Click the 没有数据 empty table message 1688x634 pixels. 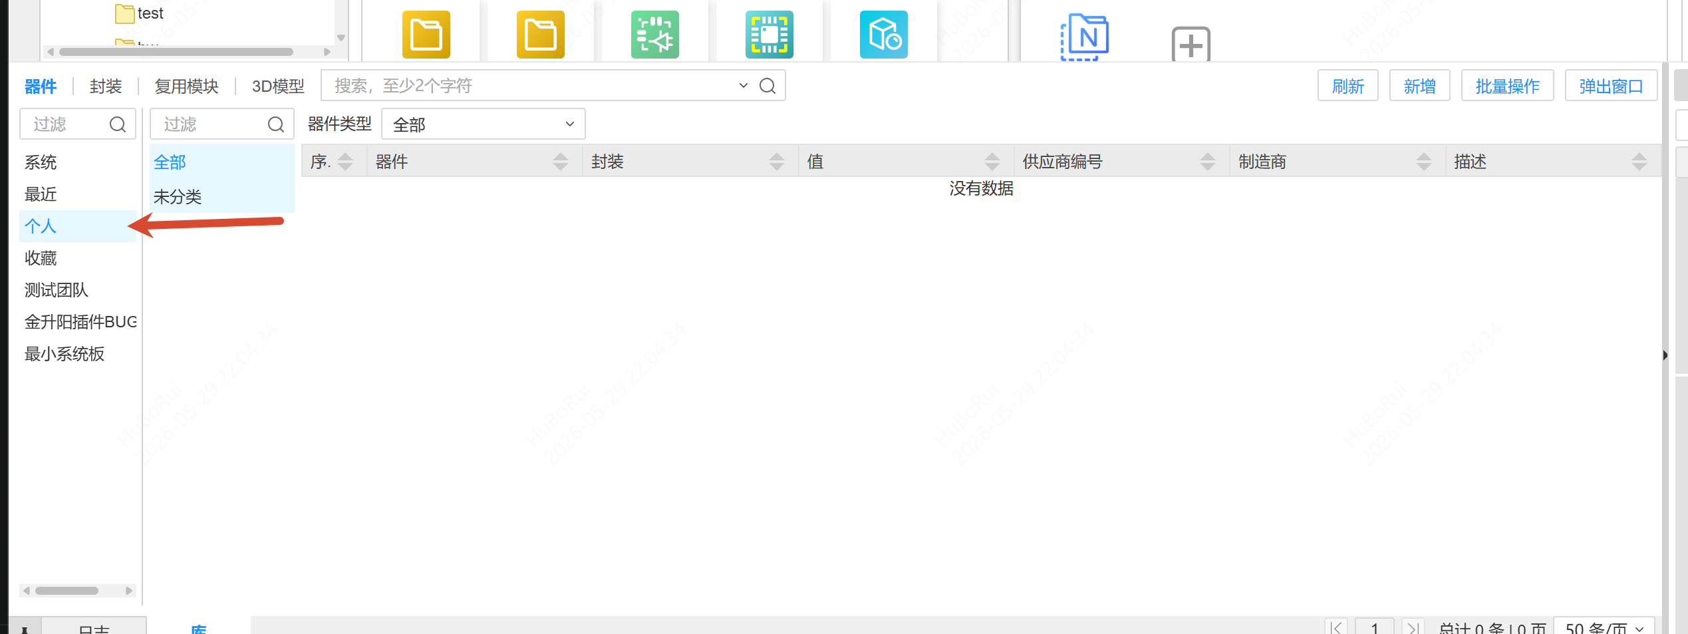pos(981,189)
